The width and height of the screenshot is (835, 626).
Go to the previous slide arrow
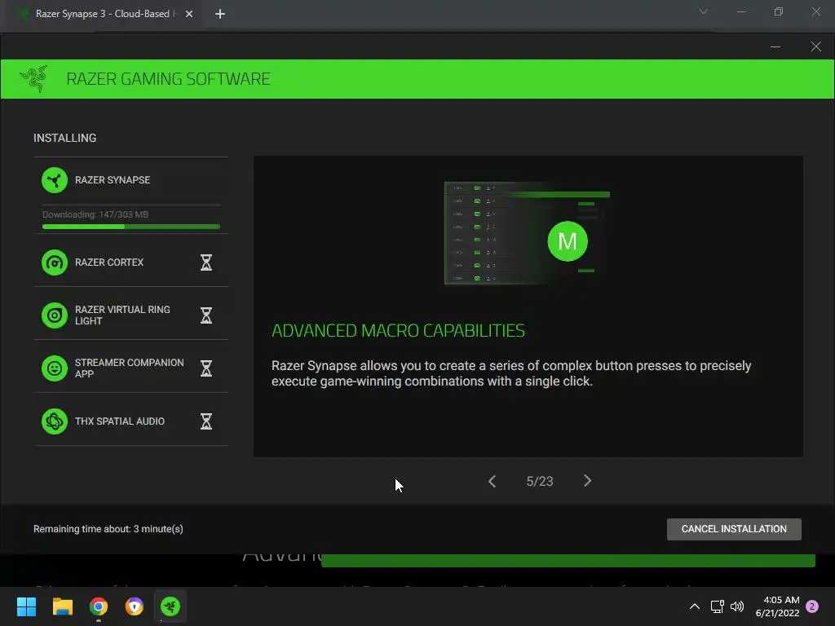click(x=492, y=481)
